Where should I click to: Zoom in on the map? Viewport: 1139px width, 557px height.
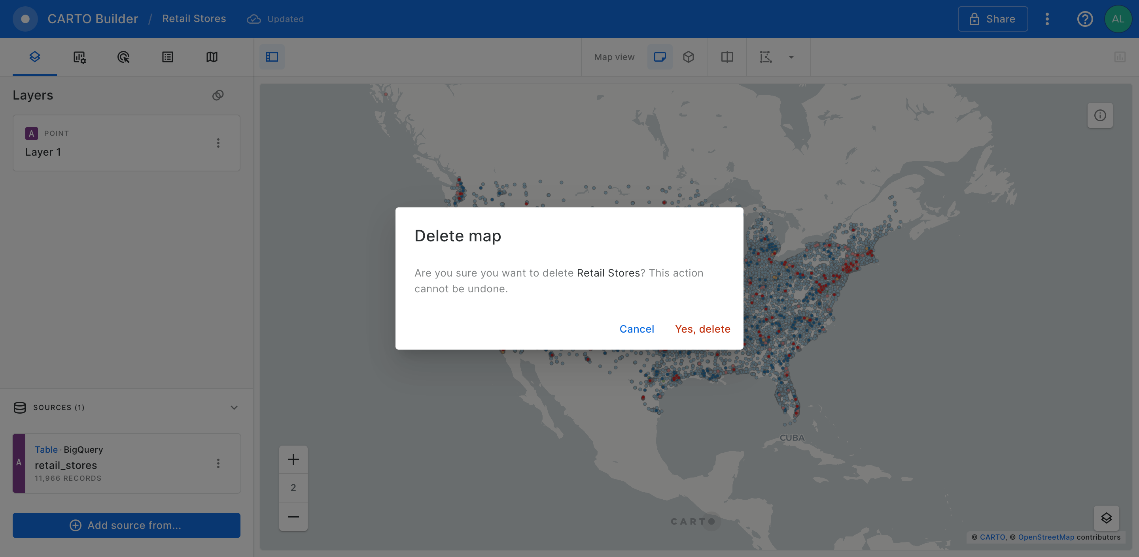click(293, 459)
